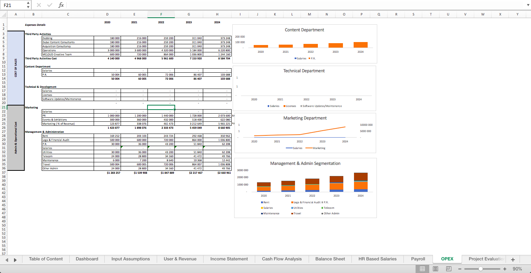Image resolution: width=531 pixels, height=273 pixels.
Task: Open the Balance Sheet tab
Action: click(330, 259)
